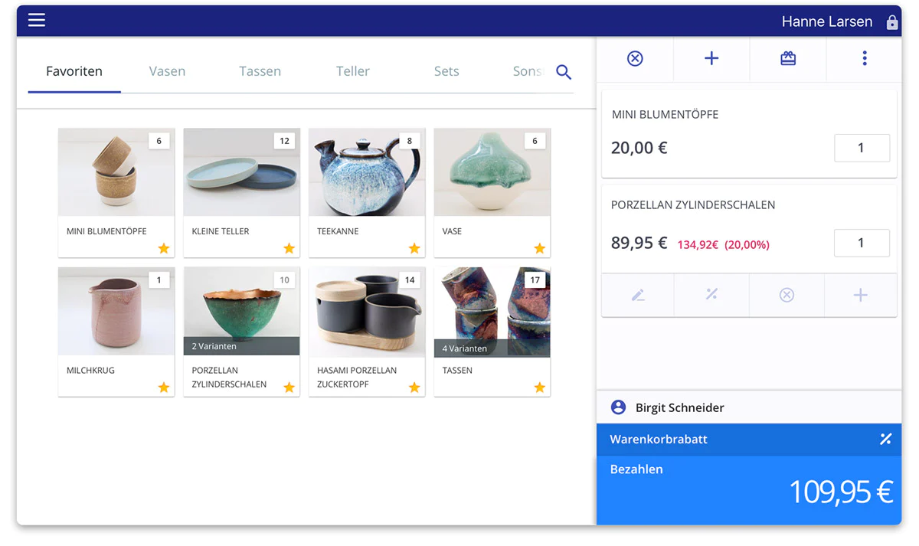The height and width of the screenshot is (546, 919).
Task: Open the hamburger menu
Action: (x=37, y=21)
